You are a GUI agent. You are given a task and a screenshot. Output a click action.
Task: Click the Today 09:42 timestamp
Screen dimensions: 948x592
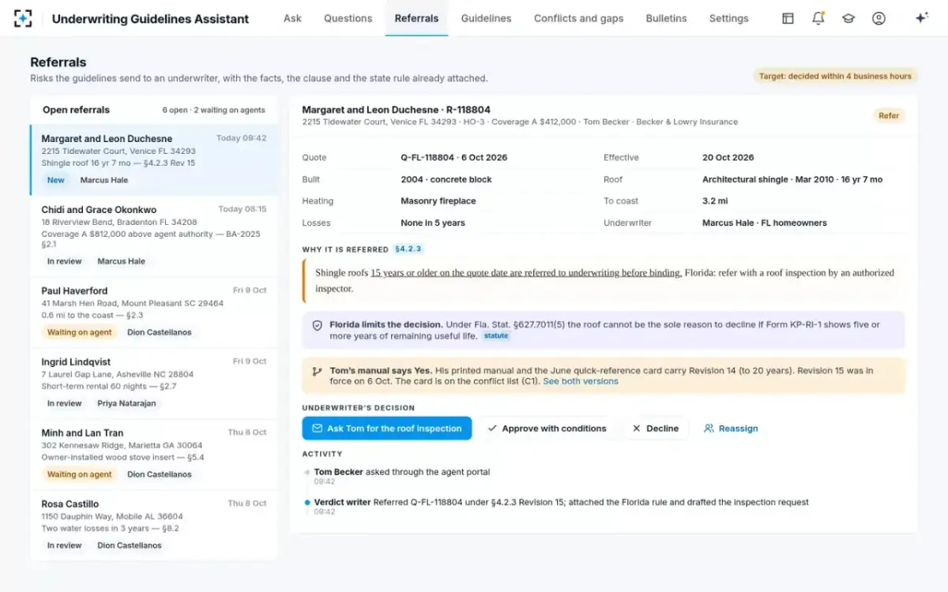(241, 138)
